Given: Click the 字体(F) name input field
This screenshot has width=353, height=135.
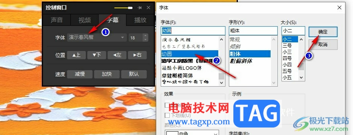Looking at the screenshot, I should point(193,31).
